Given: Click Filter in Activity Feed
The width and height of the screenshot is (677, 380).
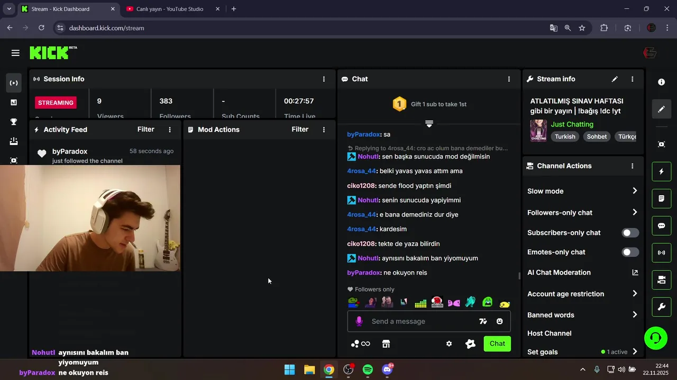Looking at the screenshot, I should [x=146, y=129].
